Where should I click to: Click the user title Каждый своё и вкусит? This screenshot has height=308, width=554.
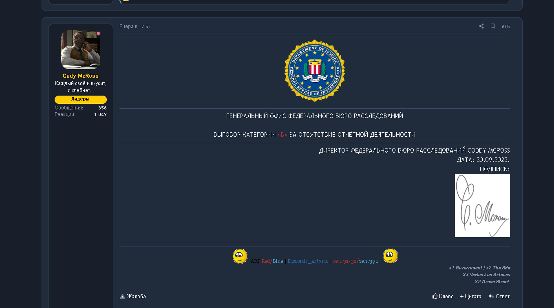pos(81,87)
